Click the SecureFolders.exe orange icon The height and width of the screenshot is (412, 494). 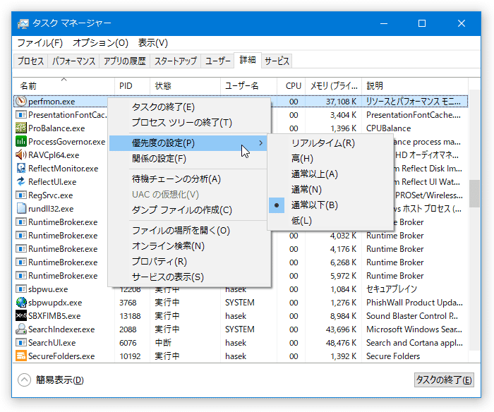pyautogui.click(x=21, y=356)
